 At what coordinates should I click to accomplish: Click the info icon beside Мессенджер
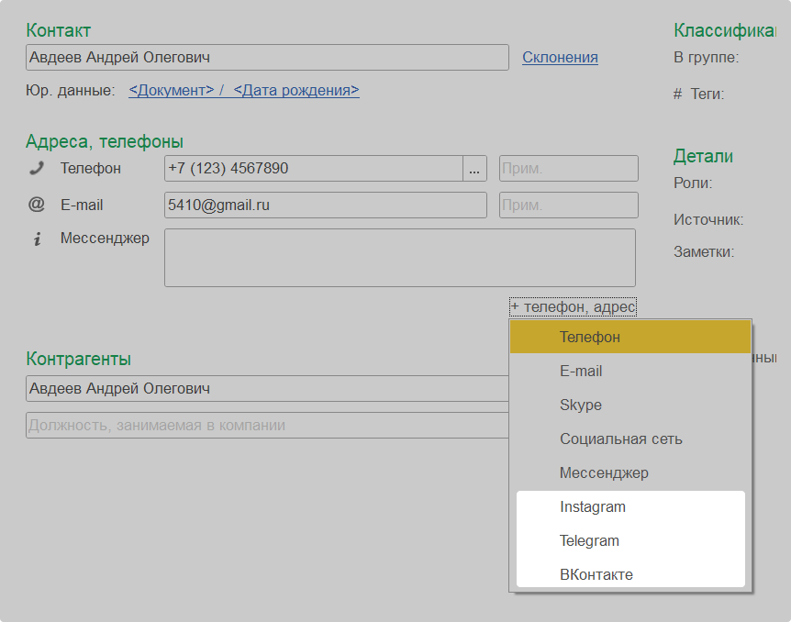(x=37, y=239)
